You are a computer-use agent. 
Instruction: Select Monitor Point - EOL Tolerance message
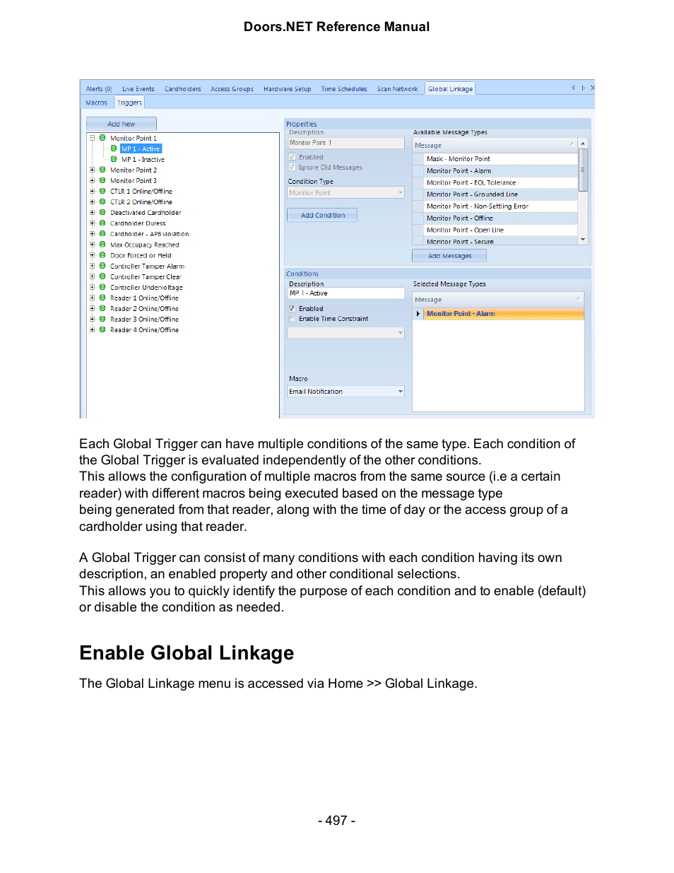point(500,182)
